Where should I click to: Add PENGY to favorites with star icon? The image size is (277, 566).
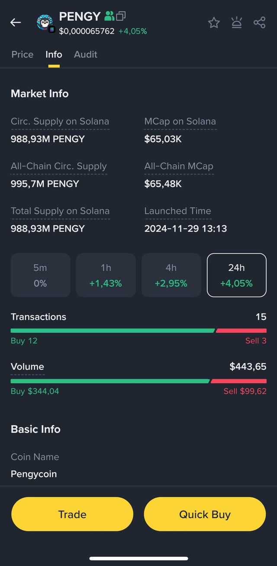pos(214,23)
